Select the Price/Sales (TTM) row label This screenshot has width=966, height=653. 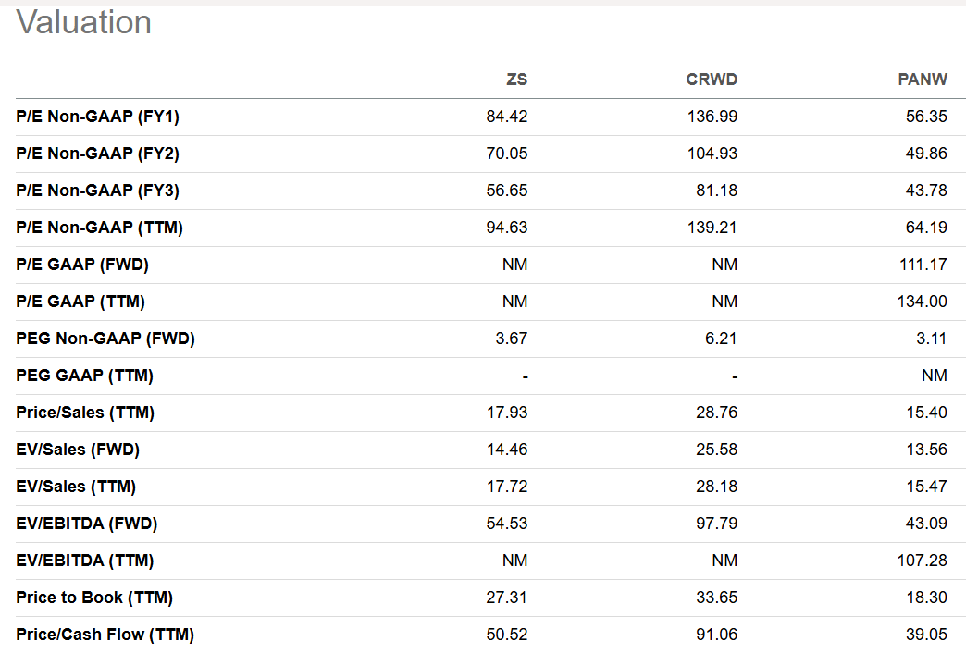tap(85, 413)
